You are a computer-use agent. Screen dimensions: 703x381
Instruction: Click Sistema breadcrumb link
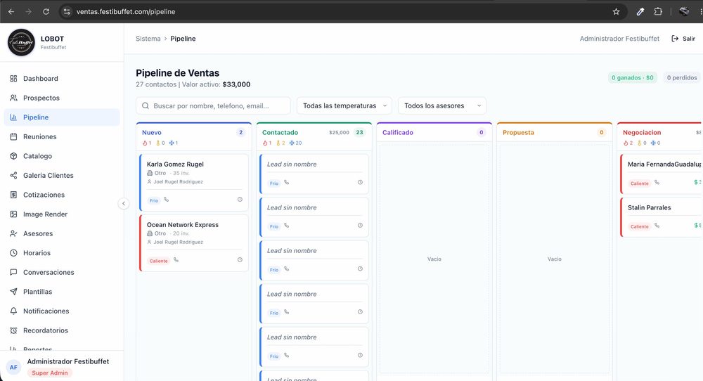point(148,39)
